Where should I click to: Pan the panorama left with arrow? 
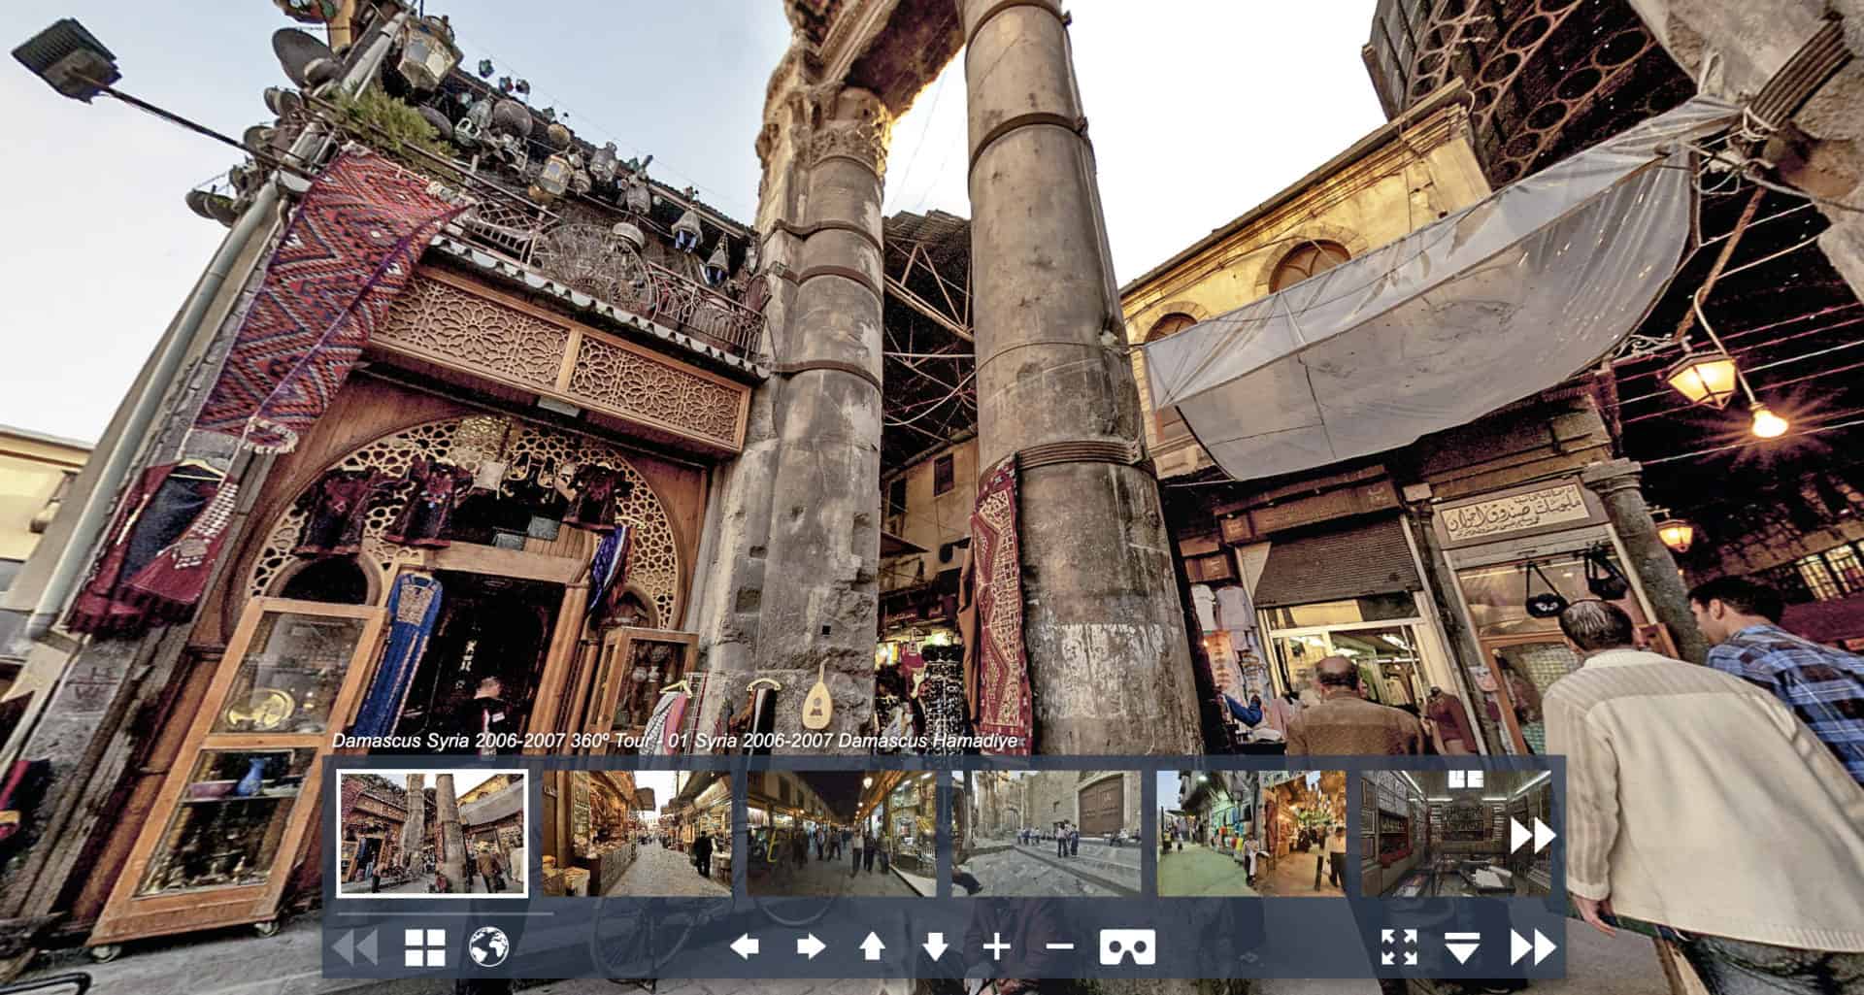coord(745,946)
